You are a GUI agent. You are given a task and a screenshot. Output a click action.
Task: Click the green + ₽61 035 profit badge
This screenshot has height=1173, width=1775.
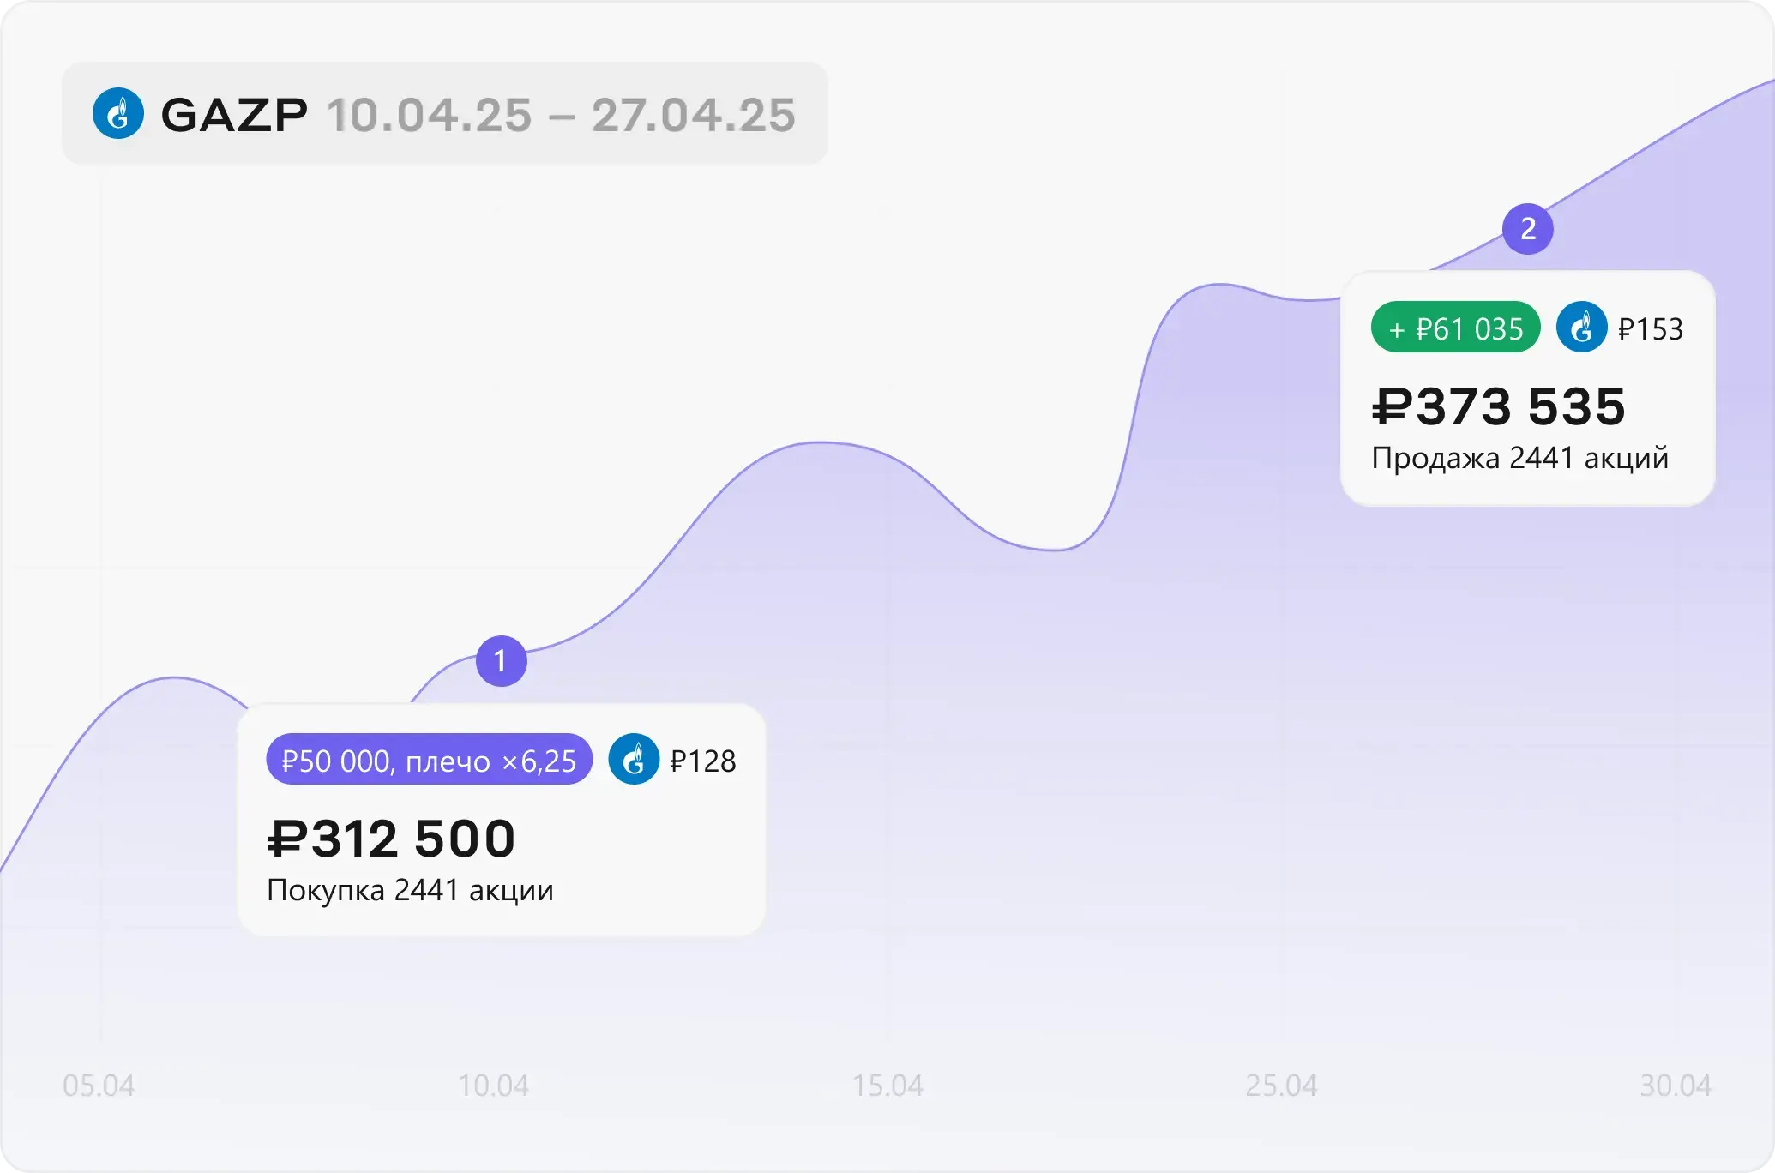pos(1455,328)
